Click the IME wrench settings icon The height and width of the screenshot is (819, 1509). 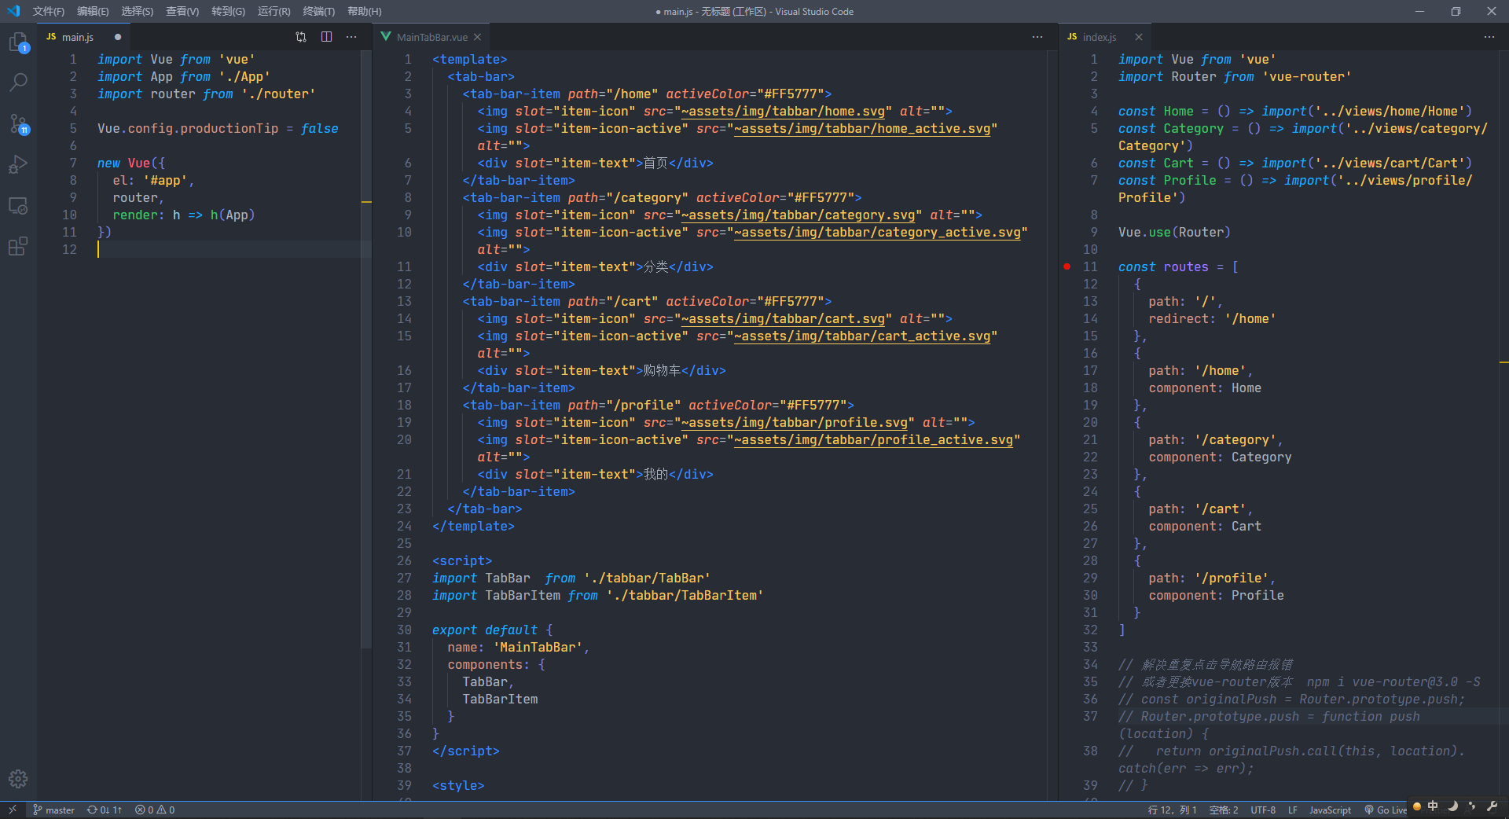[1492, 806]
